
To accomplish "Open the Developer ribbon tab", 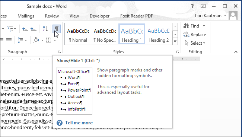I will click(99, 16).
